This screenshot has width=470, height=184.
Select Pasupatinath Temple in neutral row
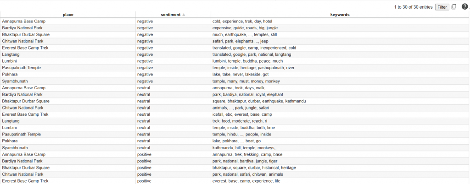point(21,135)
